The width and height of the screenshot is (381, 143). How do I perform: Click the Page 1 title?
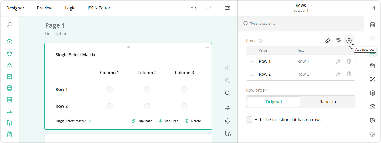pos(55,25)
